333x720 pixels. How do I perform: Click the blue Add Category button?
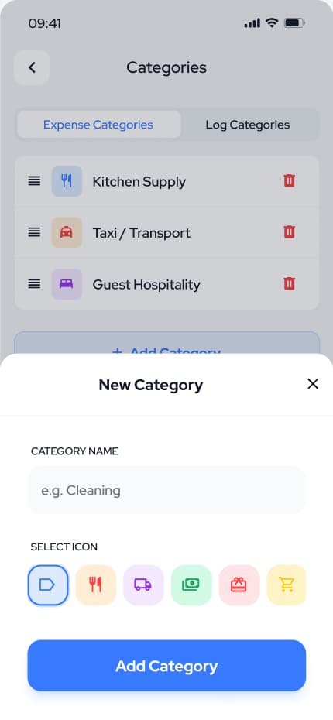pyautogui.click(x=166, y=665)
